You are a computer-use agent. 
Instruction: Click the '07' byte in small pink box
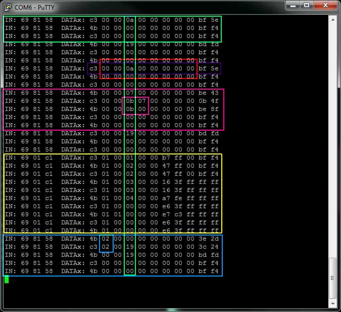[x=142, y=101]
